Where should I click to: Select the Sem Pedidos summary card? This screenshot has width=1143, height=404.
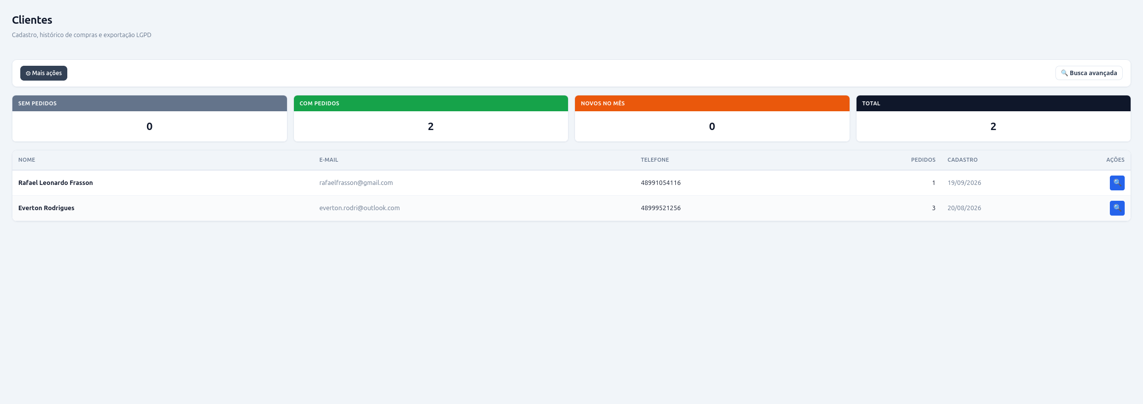pyautogui.click(x=149, y=118)
